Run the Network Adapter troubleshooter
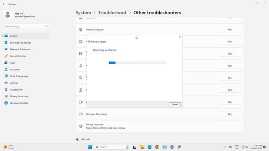269x151 pixels. pyautogui.click(x=230, y=29)
